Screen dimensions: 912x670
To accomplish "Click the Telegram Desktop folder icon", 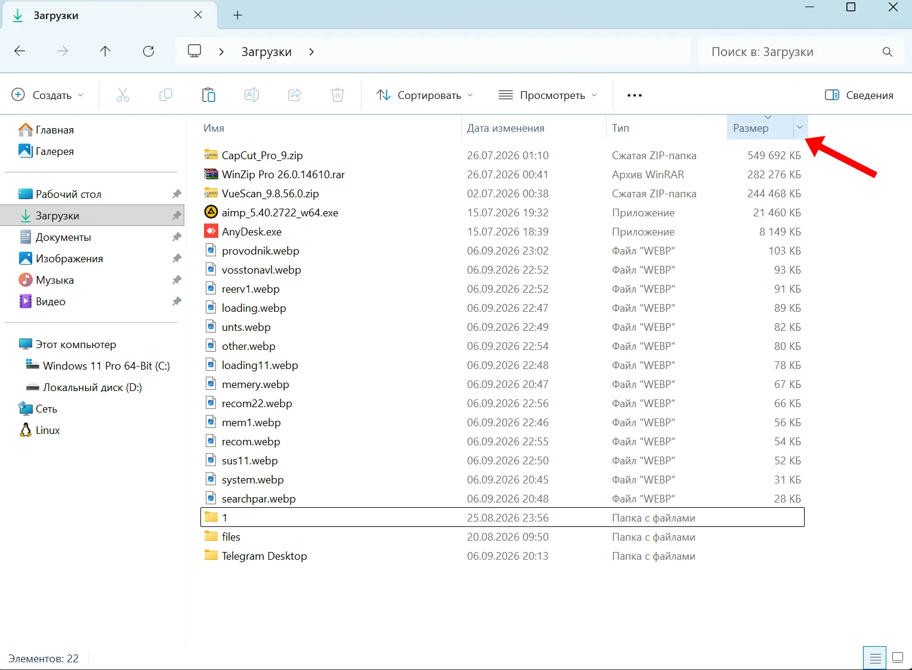I will click(211, 556).
